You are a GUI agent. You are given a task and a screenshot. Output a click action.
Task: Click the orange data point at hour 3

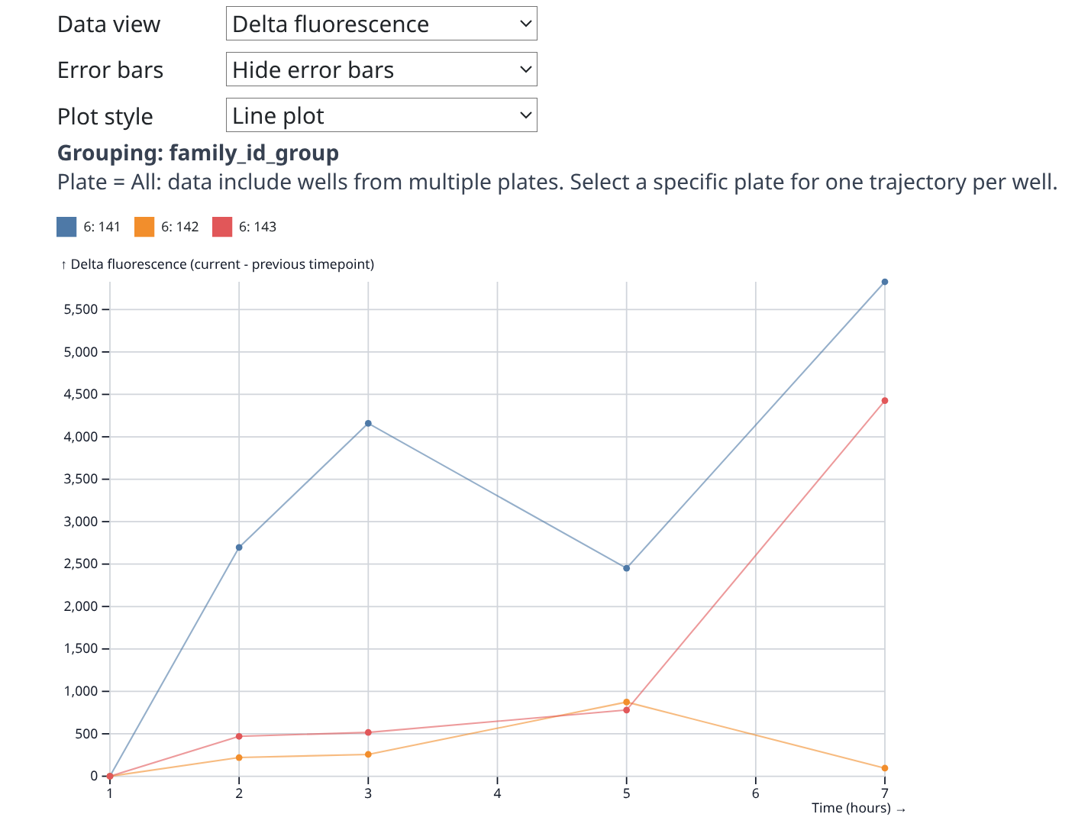(368, 754)
